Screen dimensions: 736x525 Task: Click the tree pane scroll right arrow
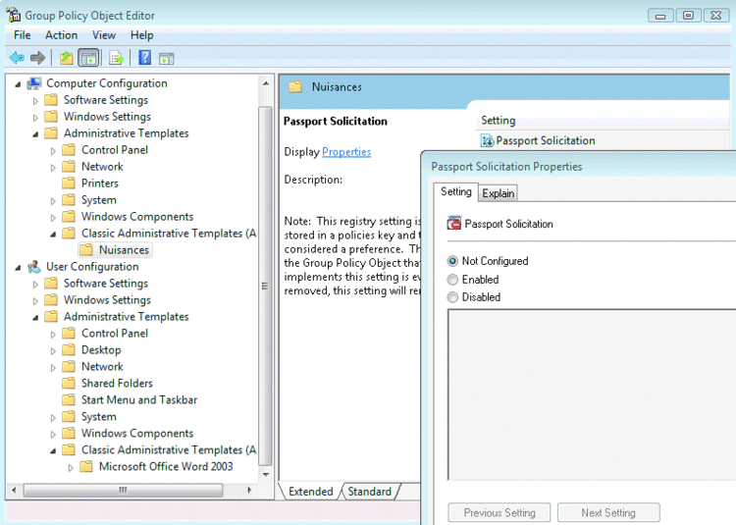pos(249,490)
